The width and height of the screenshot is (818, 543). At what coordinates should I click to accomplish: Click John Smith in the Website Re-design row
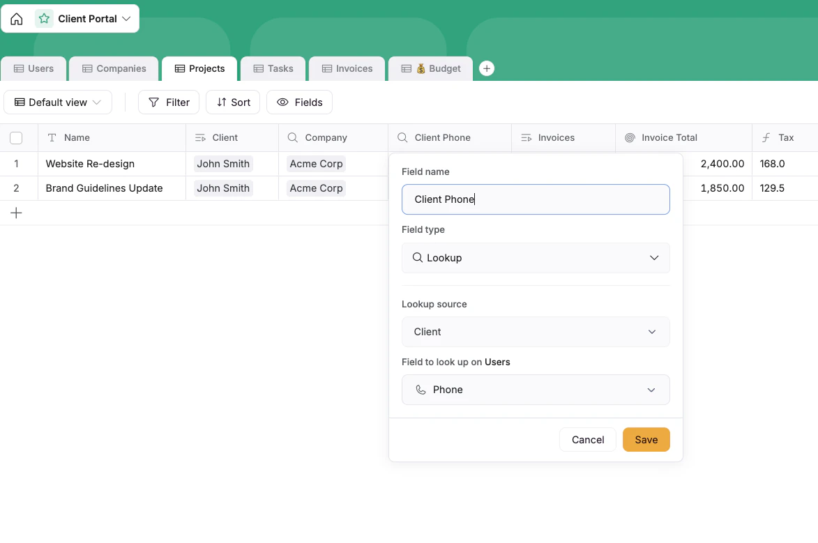point(223,164)
